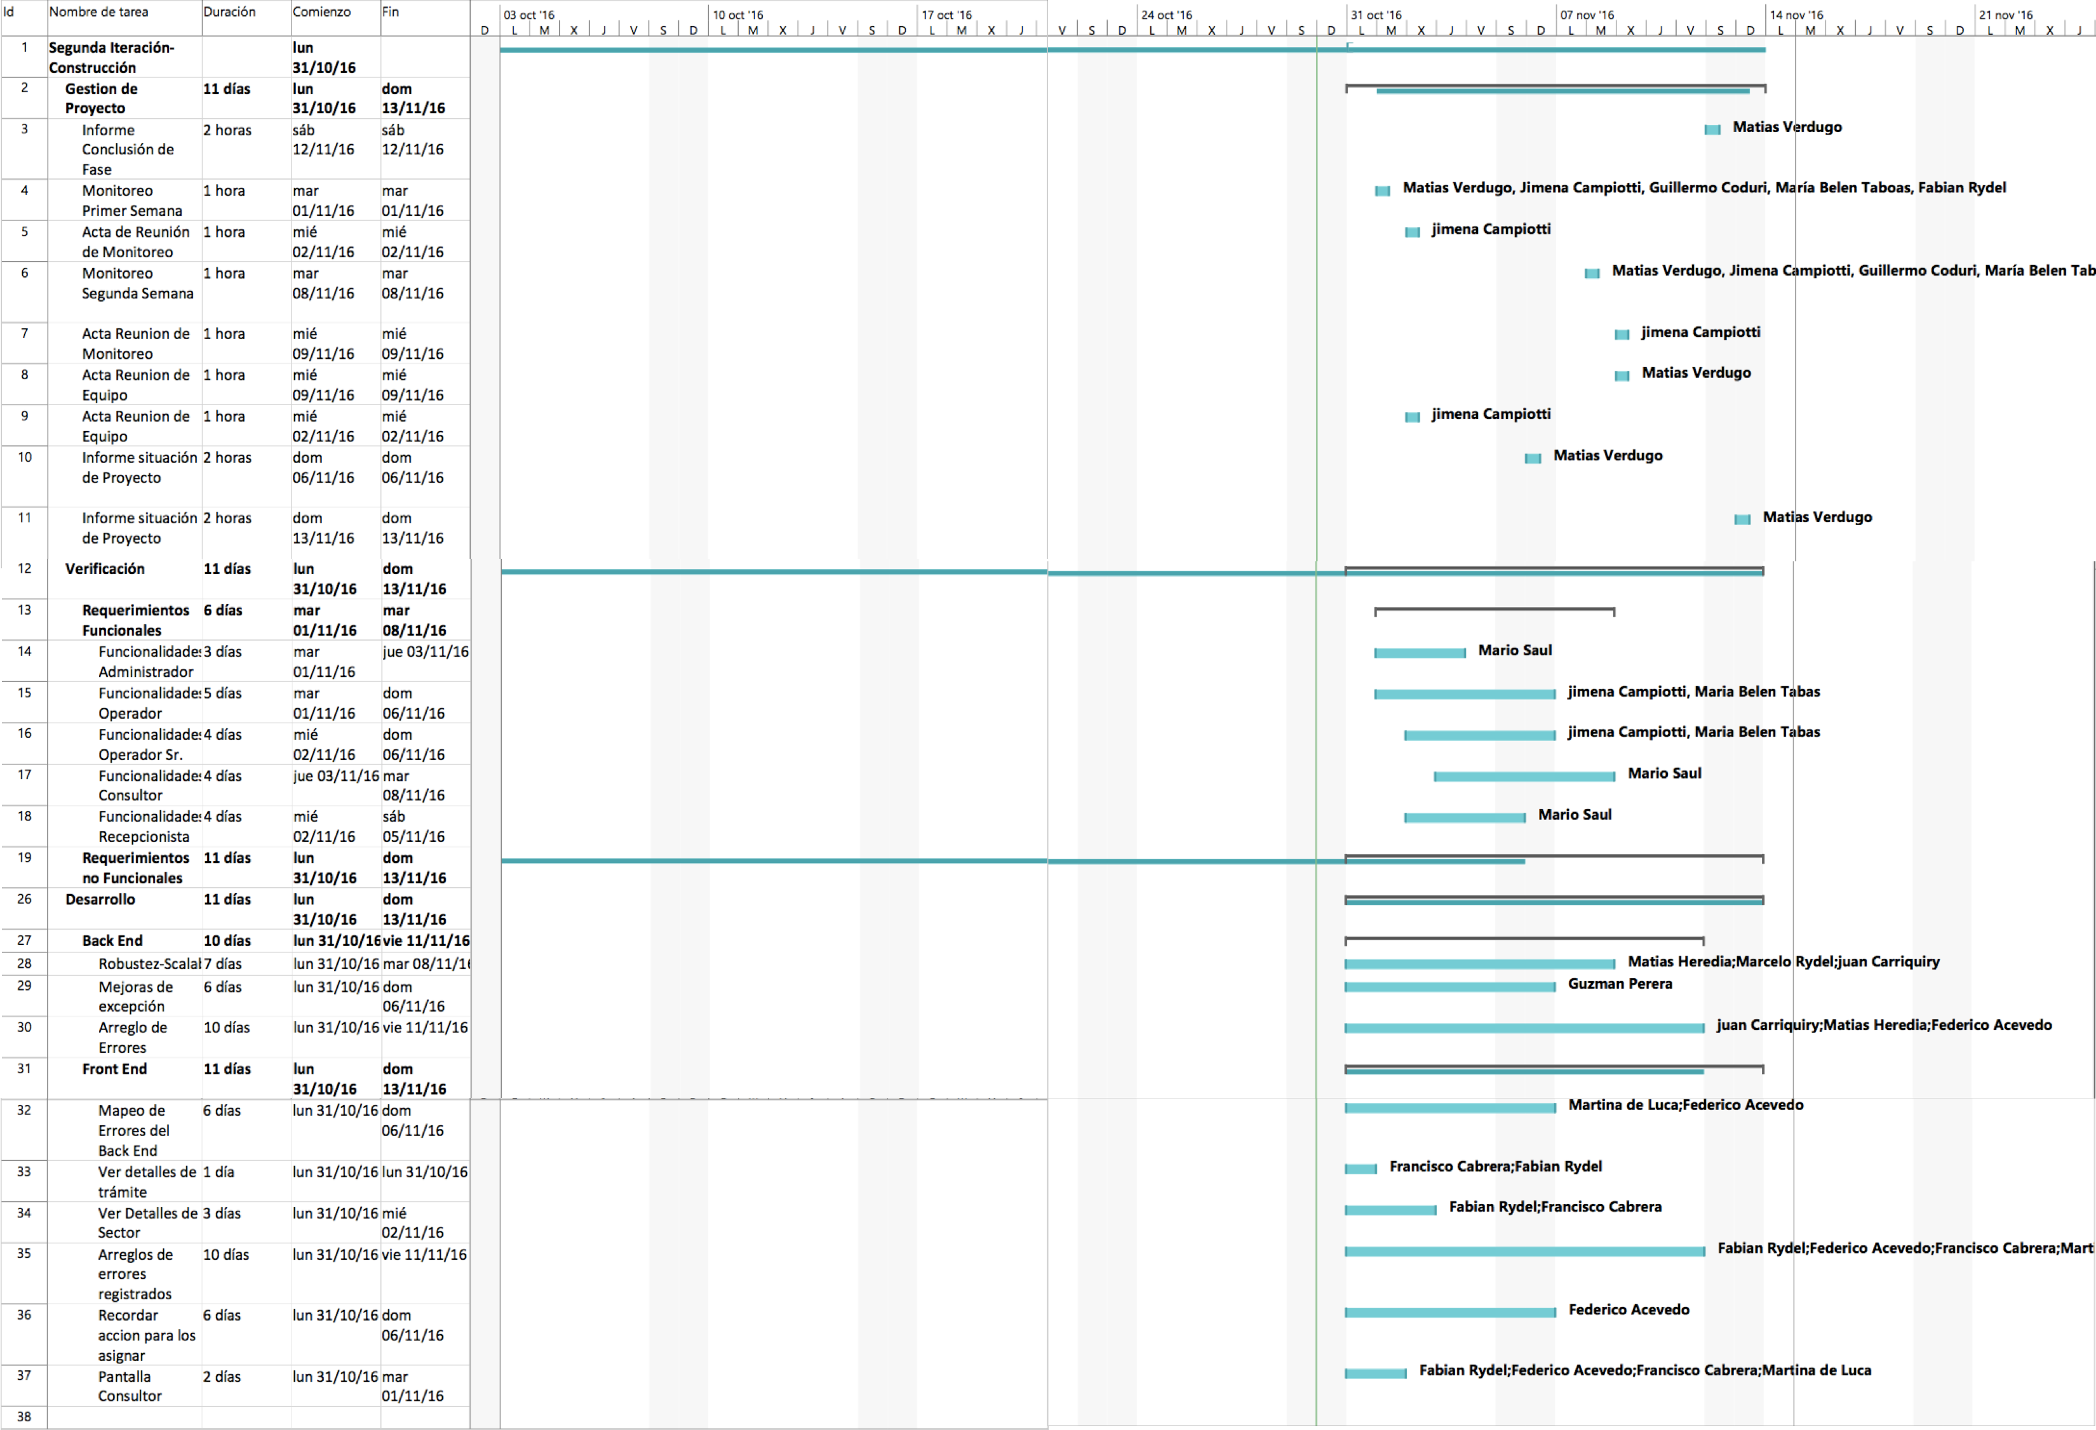Click the Gantt bar labeled 'Guzman Perera'

(1449, 987)
